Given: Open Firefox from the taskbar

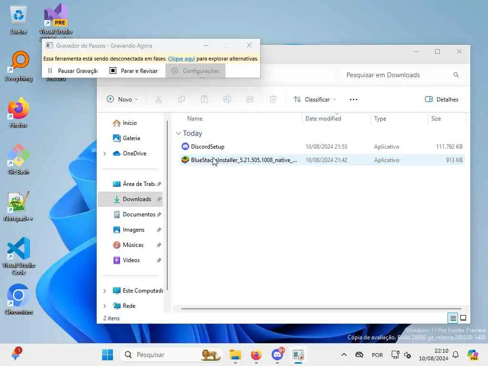Looking at the screenshot, I should [x=256, y=355].
